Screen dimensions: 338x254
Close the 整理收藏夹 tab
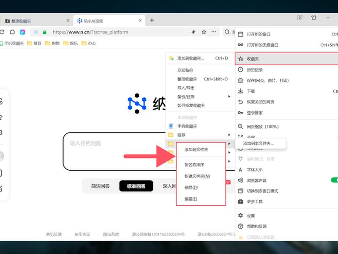(68, 20)
